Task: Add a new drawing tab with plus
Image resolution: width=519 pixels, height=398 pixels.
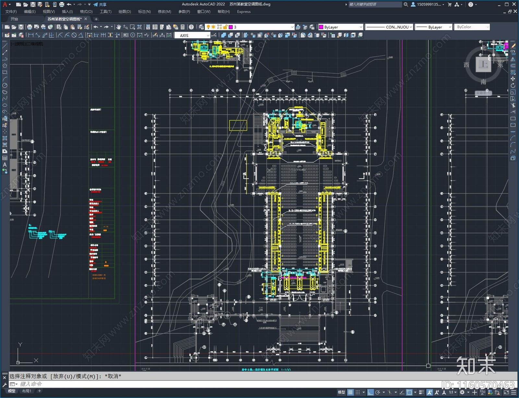Action: tap(96, 19)
